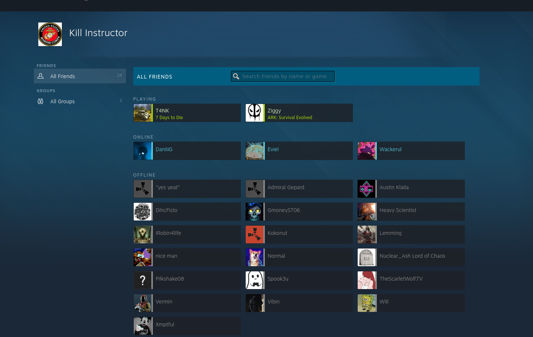The height and width of the screenshot is (337, 533).
Task: Open Austin Klaila's neon avatar
Action: click(367, 189)
